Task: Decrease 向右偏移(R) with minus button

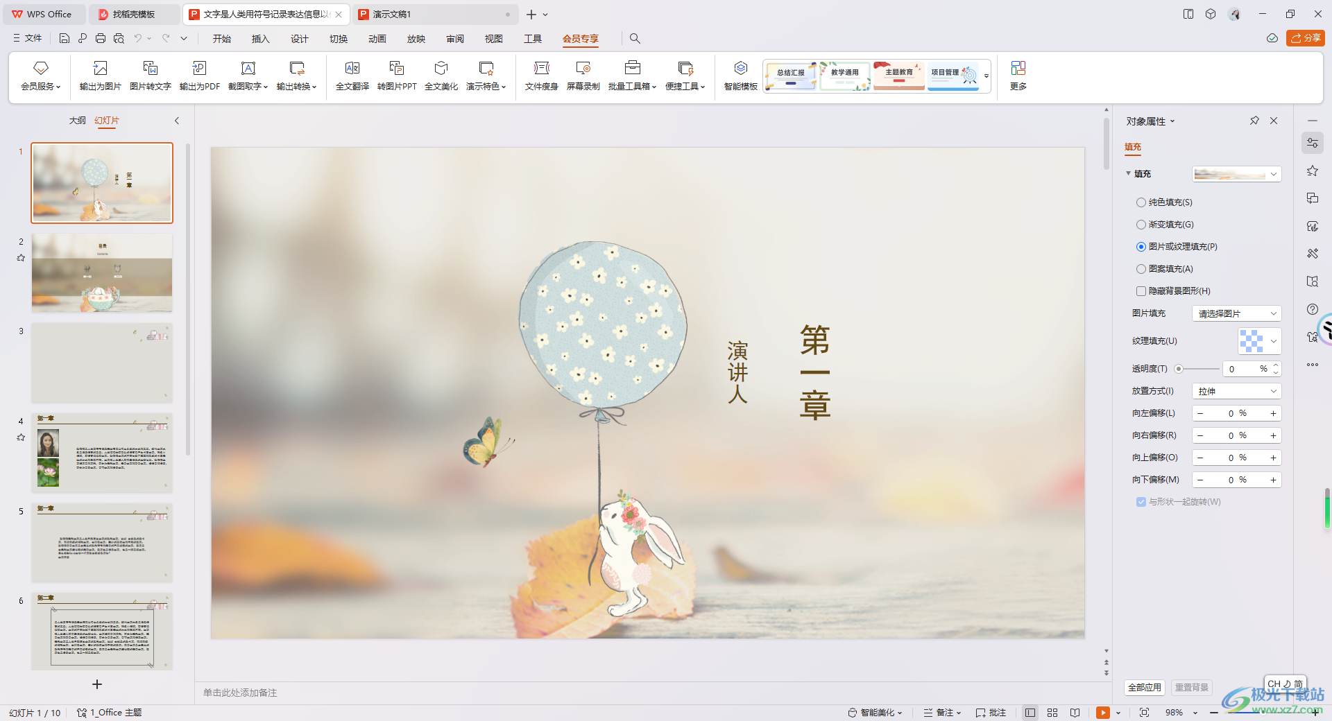Action: pos(1200,435)
